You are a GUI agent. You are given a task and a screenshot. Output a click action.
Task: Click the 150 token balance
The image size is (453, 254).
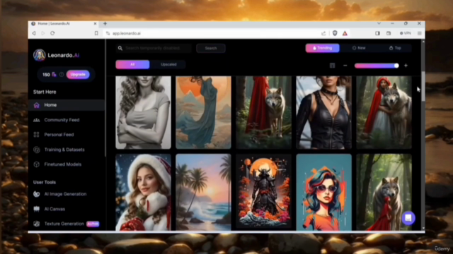[x=46, y=75]
